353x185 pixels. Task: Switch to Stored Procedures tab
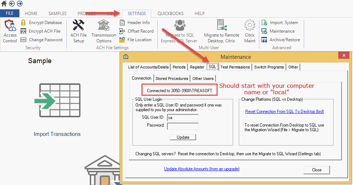point(172,79)
